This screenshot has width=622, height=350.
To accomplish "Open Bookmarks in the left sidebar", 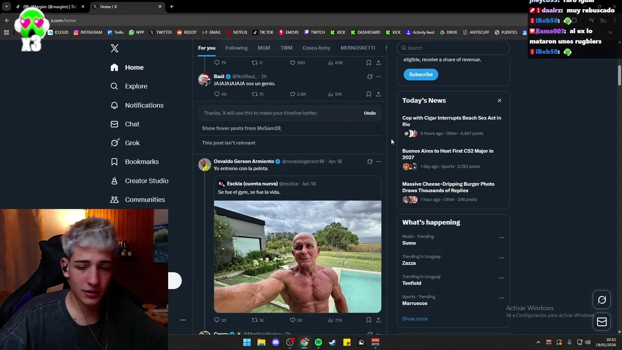I will [135, 161].
